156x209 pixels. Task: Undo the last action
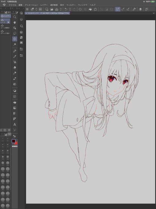(66, 9)
